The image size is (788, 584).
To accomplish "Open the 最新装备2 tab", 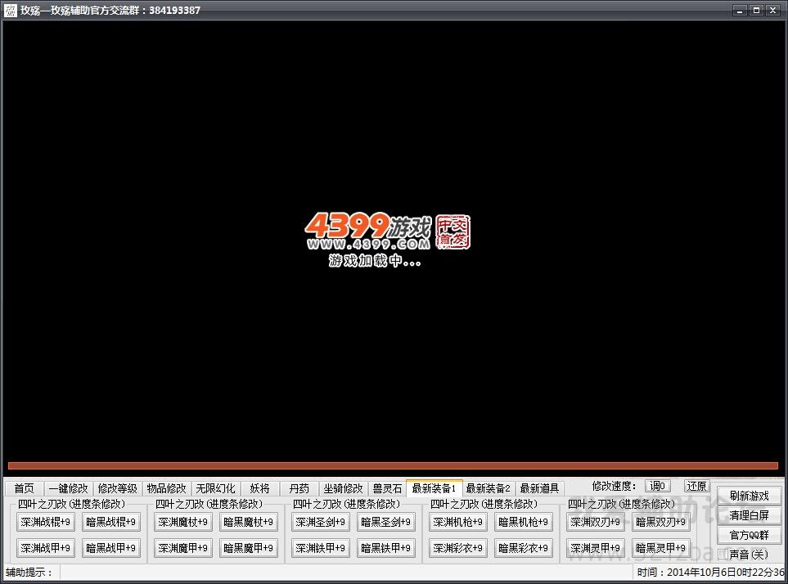I will coord(488,488).
